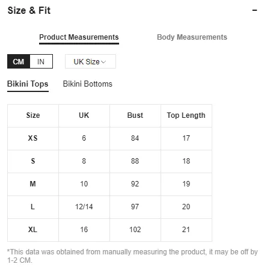
Task: Click the 12/14 UK size cell
Action: pos(84,207)
